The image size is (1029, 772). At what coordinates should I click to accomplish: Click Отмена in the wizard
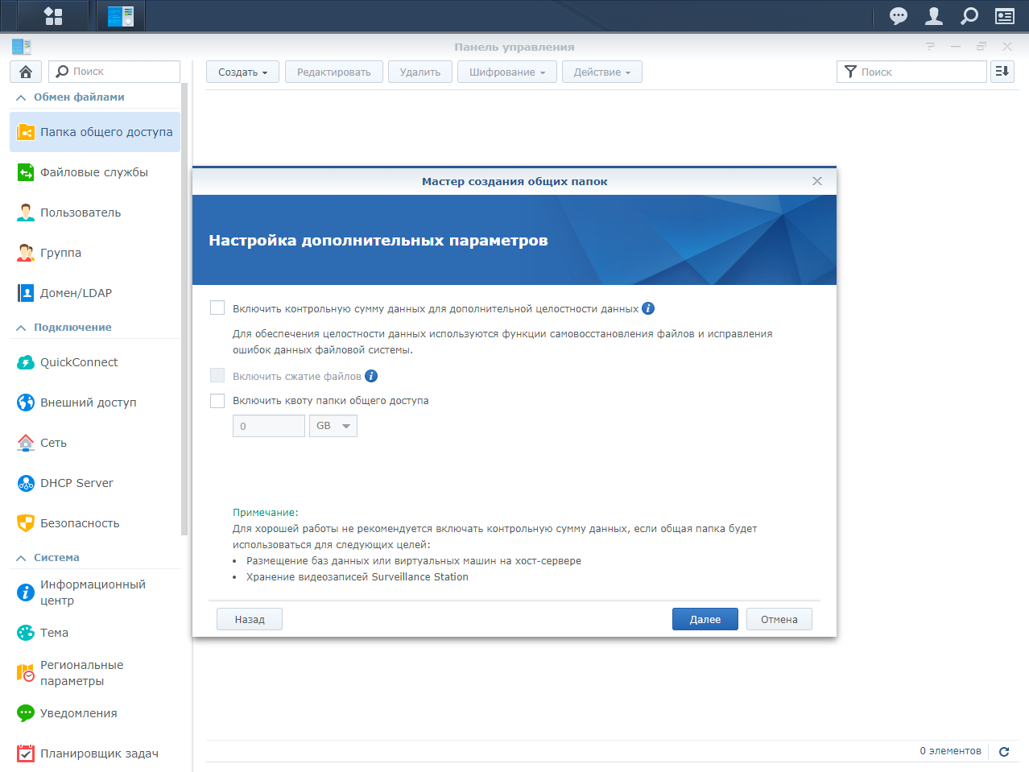[779, 619]
